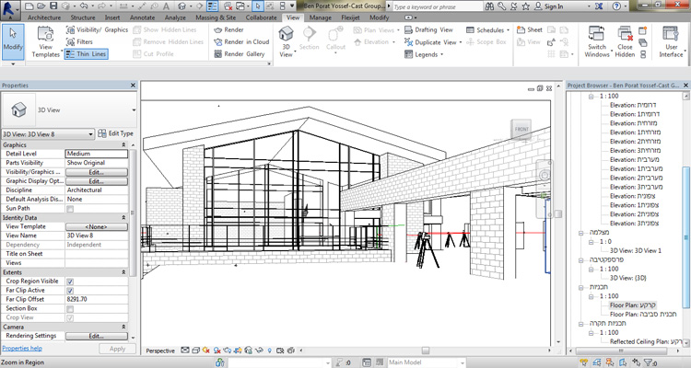
Task: Open Visibility/Graphics settings
Action: [x=97, y=30]
